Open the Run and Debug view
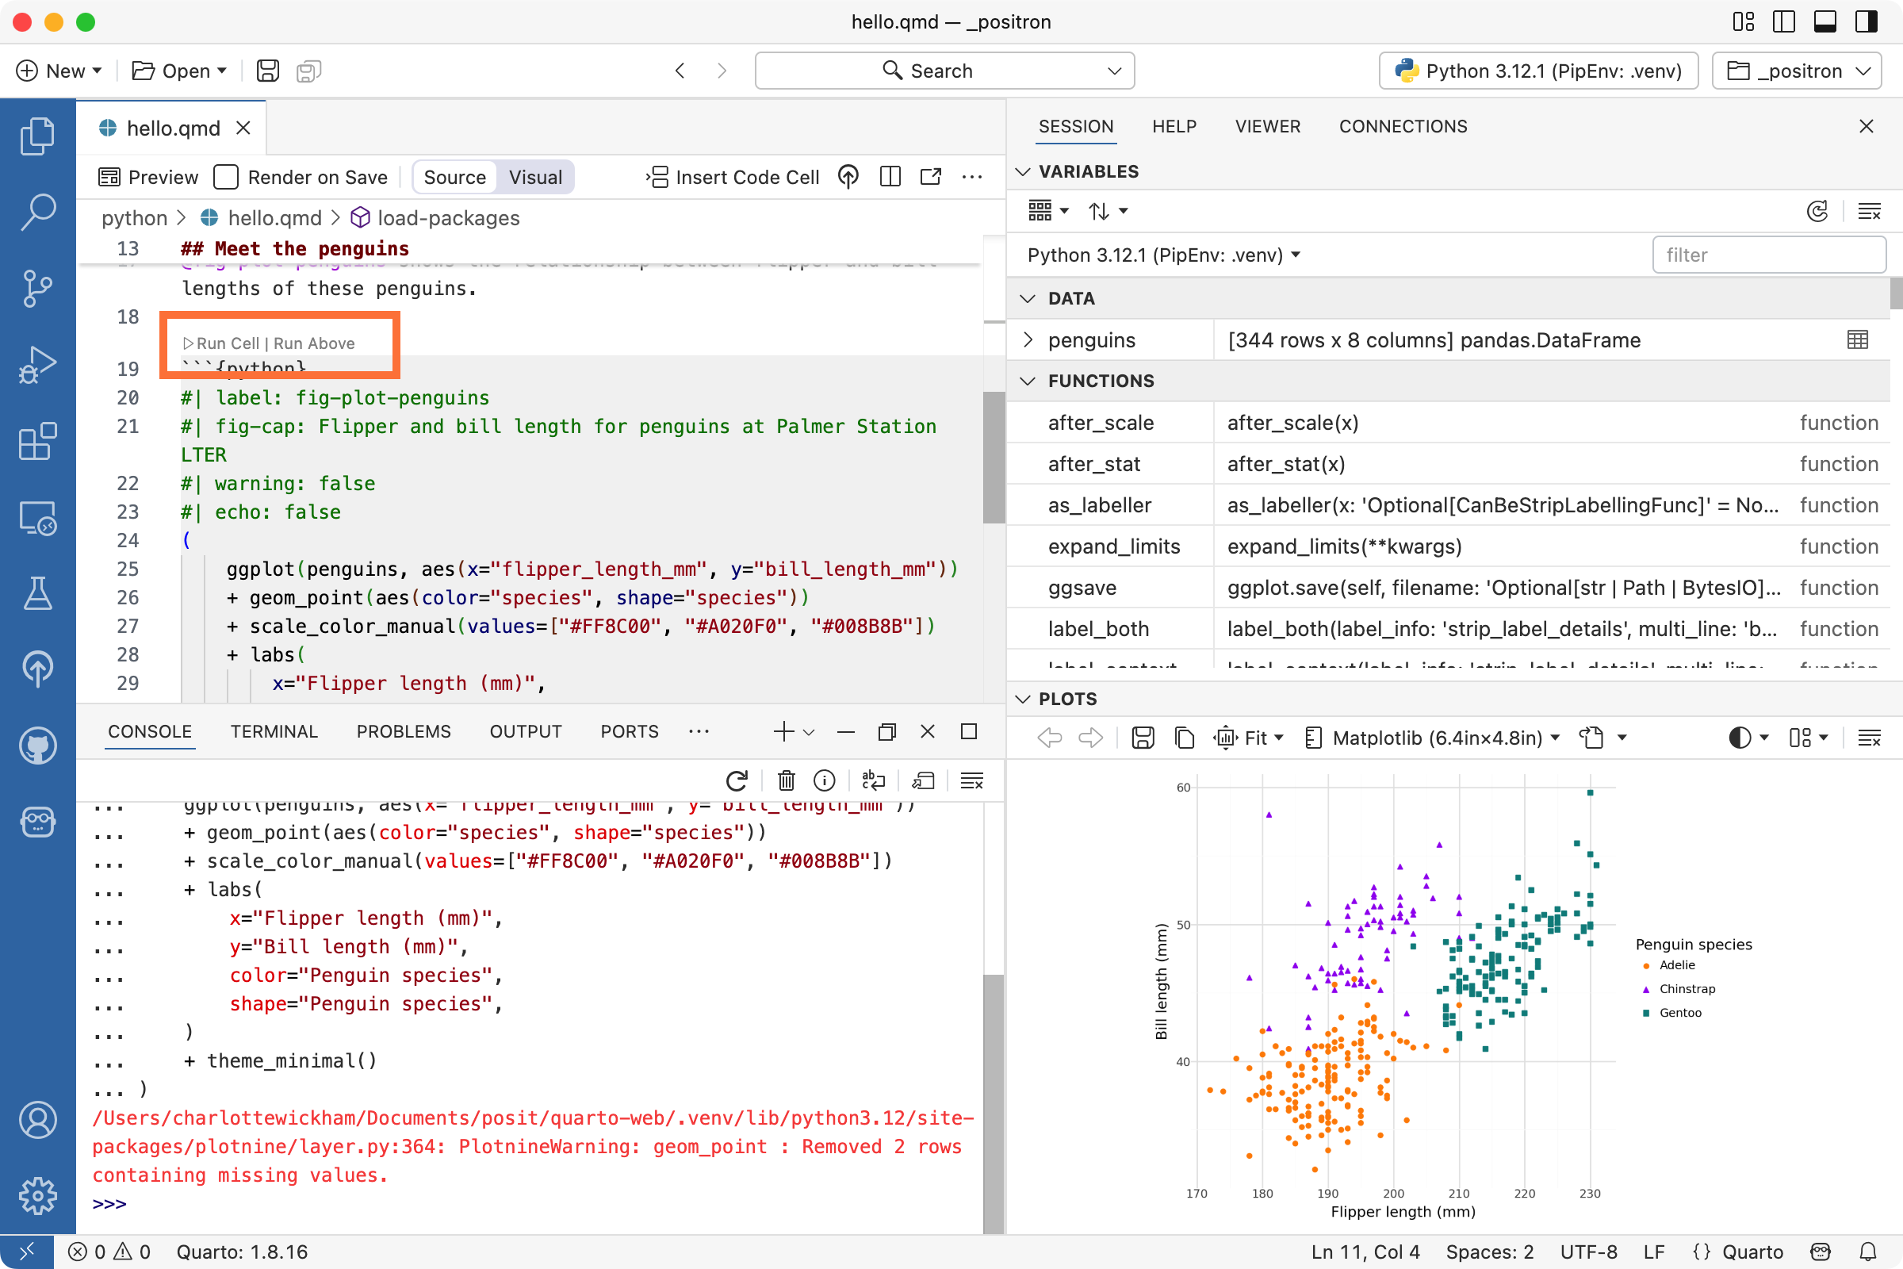 [x=36, y=365]
